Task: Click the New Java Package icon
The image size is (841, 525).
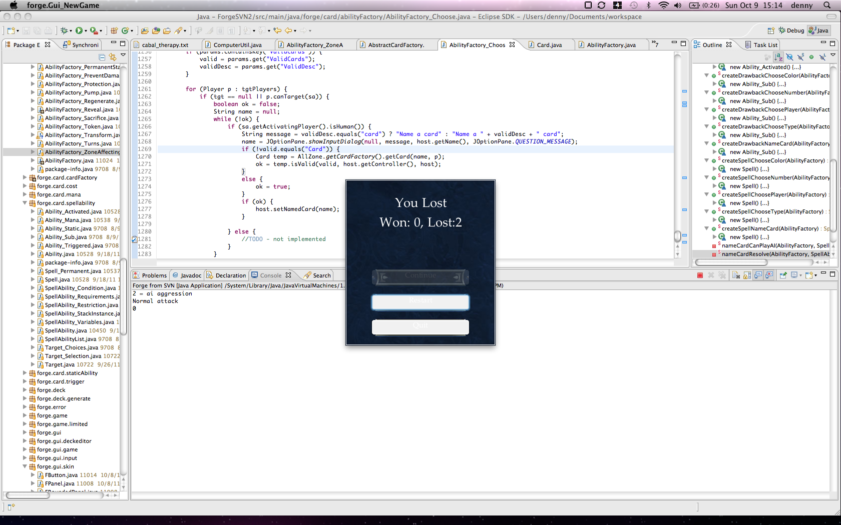Action: [114, 30]
